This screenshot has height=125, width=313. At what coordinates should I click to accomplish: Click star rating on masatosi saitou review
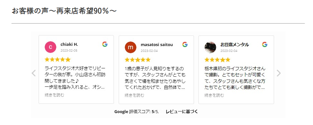138,60
